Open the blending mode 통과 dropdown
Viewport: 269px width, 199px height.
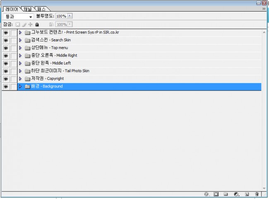[x=18, y=17]
